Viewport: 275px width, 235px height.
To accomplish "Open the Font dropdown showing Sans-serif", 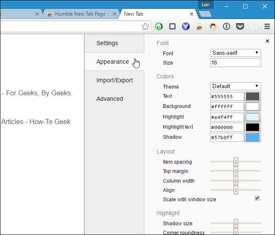I will click(235, 53).
